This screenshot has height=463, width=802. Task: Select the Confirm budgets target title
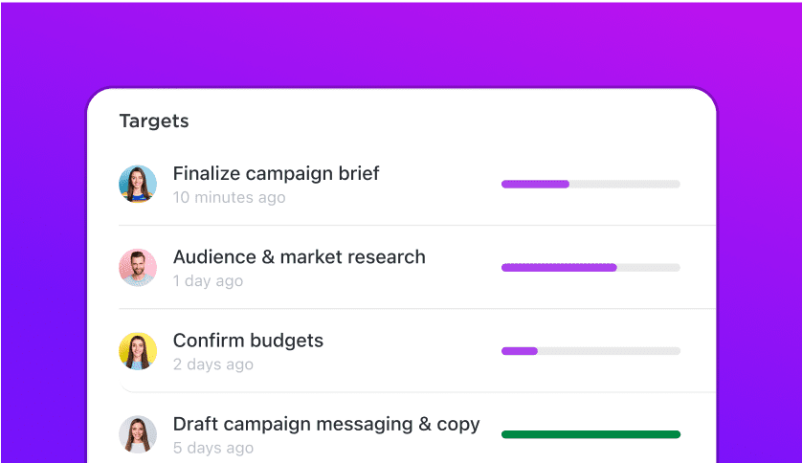(248, 341)
